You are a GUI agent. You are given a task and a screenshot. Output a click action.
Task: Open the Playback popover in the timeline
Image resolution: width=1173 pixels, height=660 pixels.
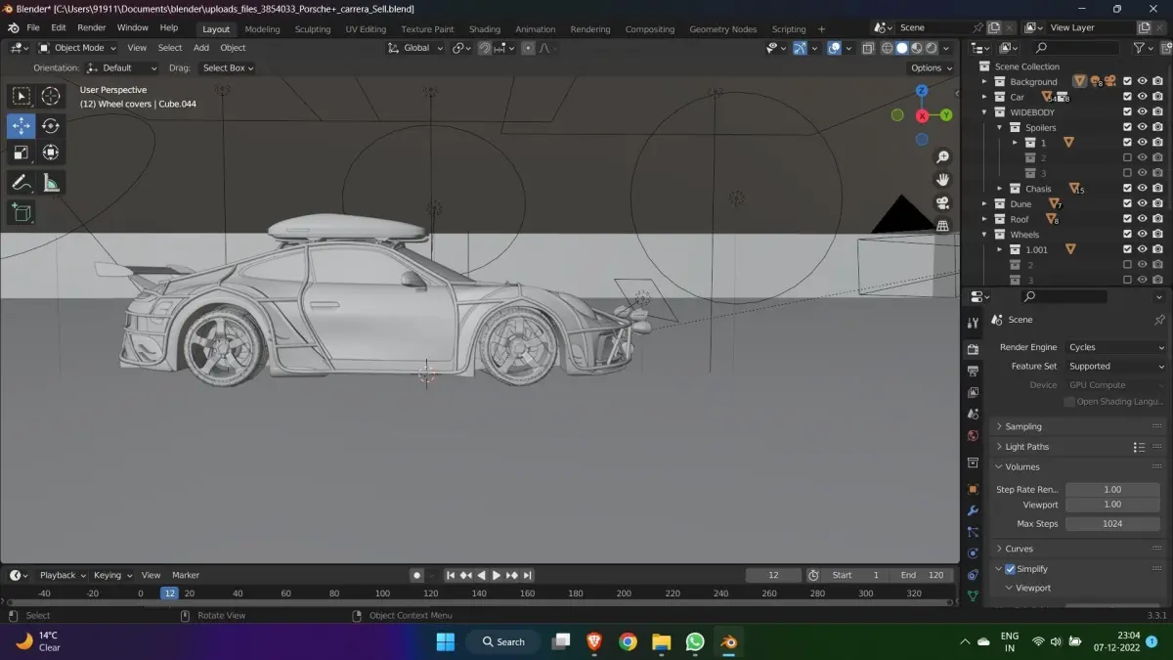click(x=62, y=575)
